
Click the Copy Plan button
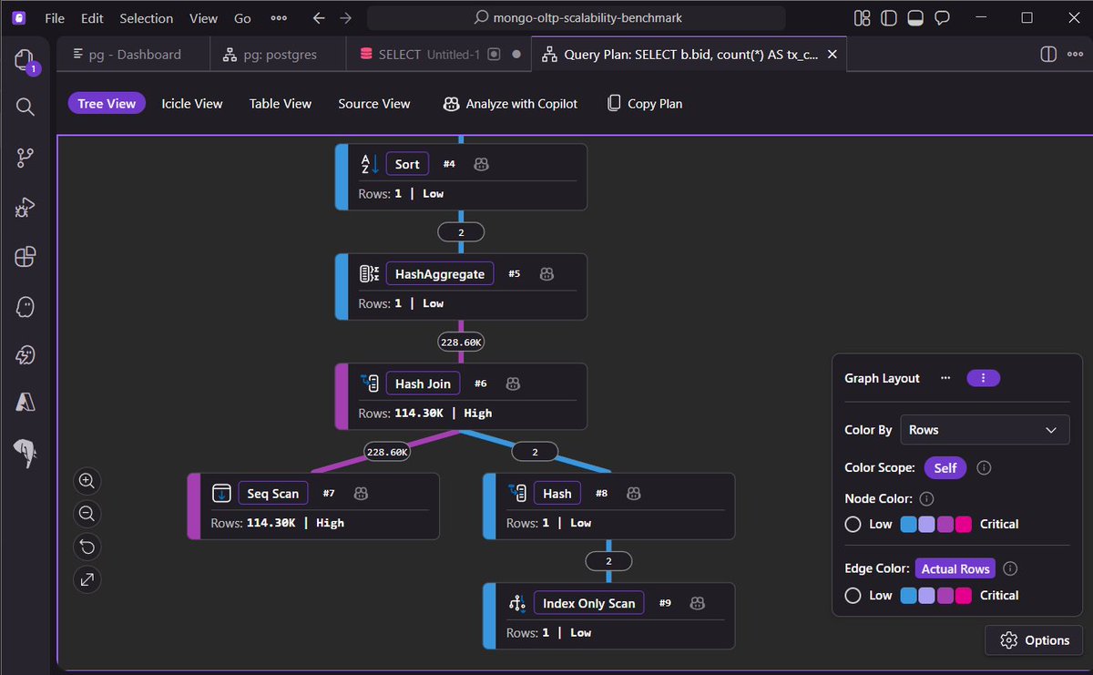[x=645, y=104]
